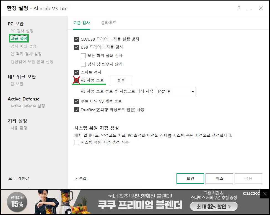Toggle USB 드라이브 자동 검사 checkbox
Screen dimensions: 270x215
coord(77,47)
